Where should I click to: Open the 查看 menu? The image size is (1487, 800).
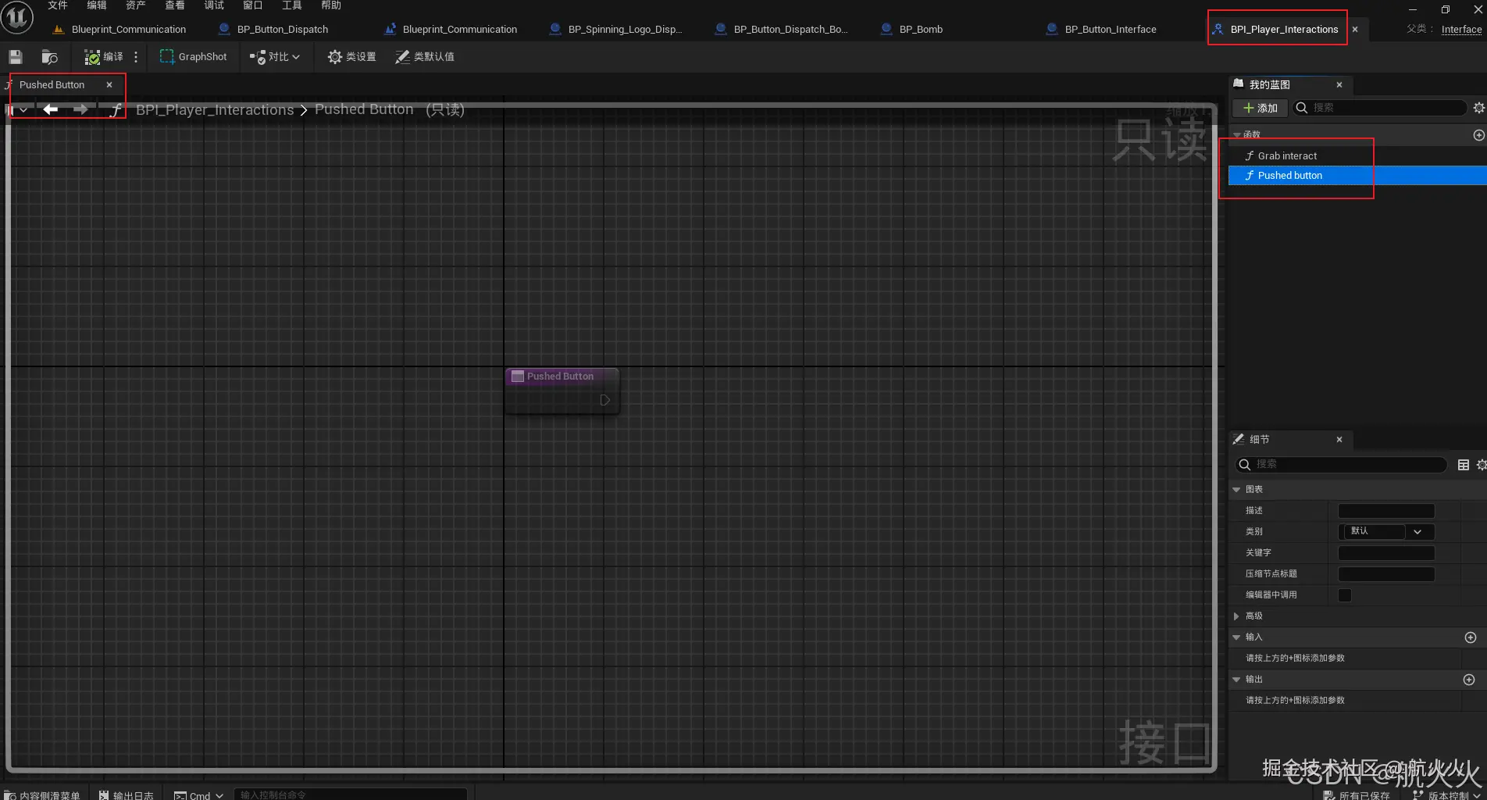tap(175, 5)
